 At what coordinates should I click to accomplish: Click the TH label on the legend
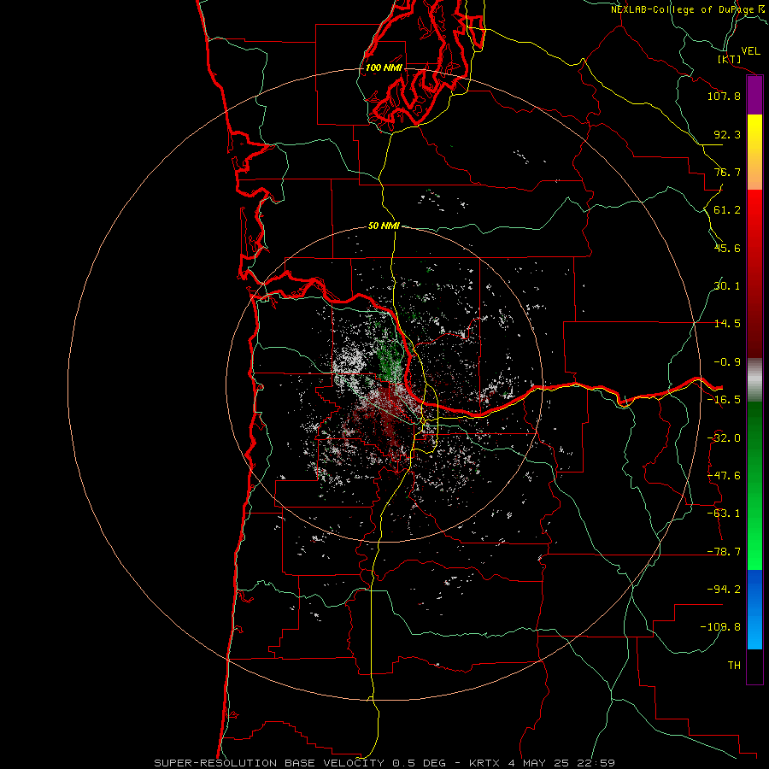coord(734,666)
